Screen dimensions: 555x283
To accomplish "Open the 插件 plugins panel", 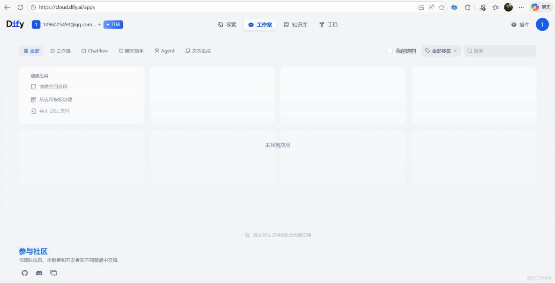I will pyautogui.click(x=519, y=24).
